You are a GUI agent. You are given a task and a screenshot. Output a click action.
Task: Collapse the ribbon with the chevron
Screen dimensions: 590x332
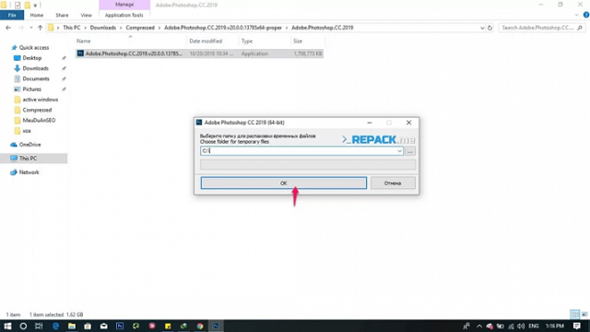click(577, 15)
